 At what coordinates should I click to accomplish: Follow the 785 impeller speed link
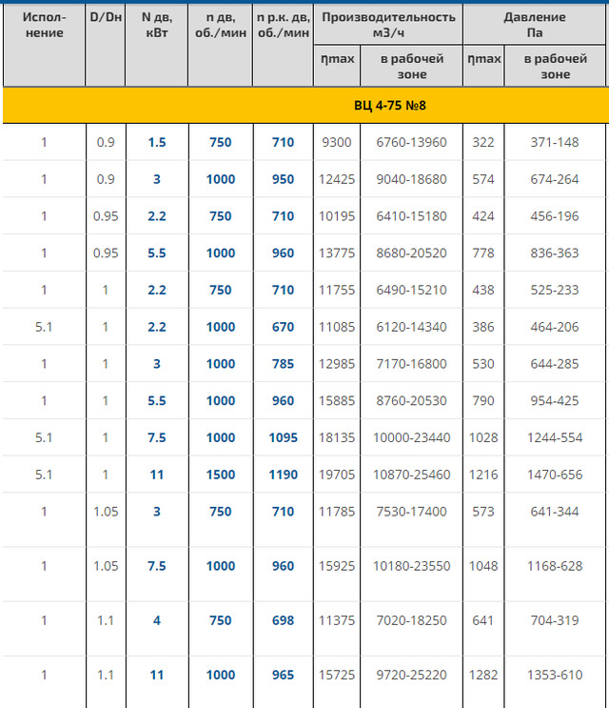point(283,363)
